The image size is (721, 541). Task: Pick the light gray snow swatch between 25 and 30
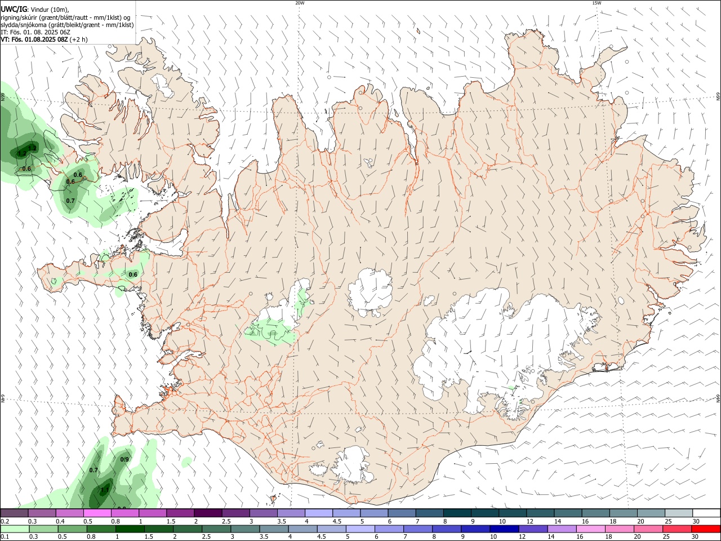[x=679, y=513]
